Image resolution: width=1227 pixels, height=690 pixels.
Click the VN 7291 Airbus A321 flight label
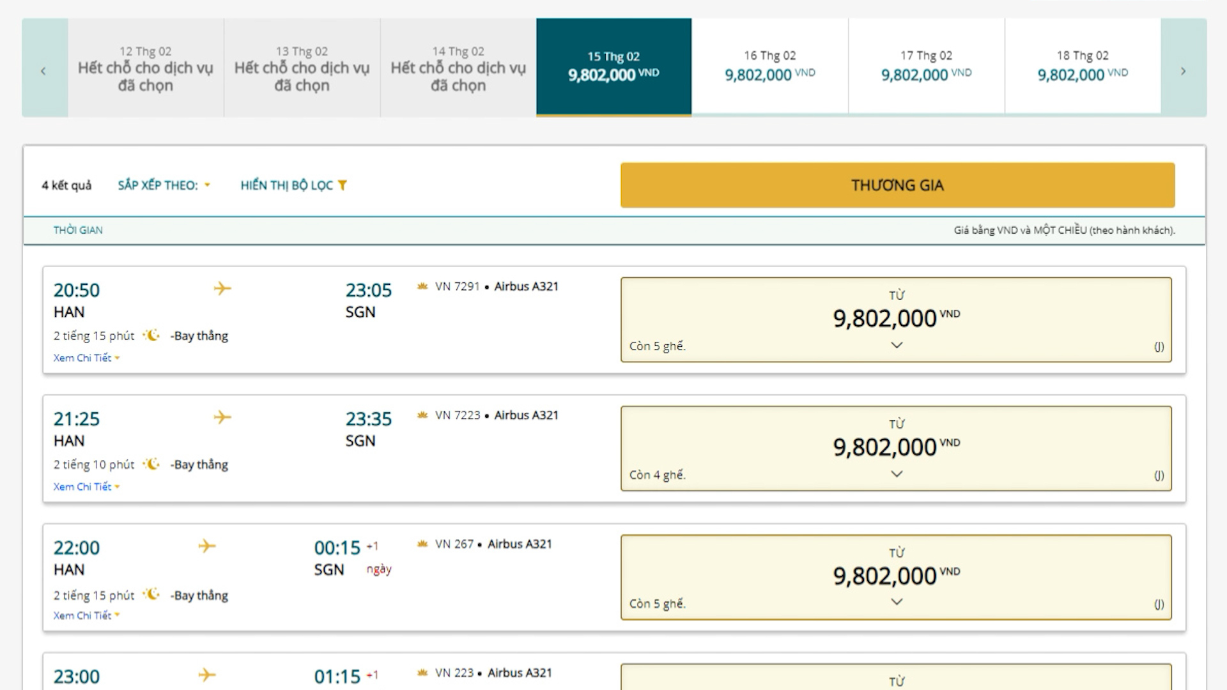coord(497,287)
